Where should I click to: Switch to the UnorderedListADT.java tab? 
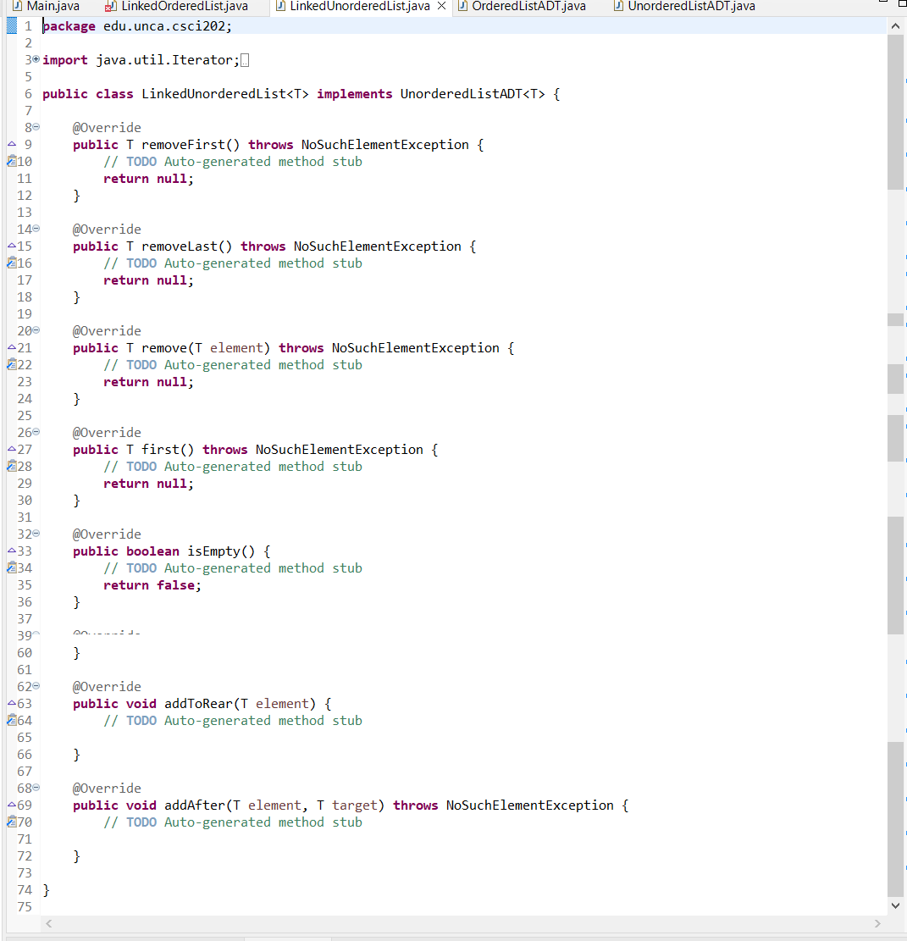(x=684, y=7)
